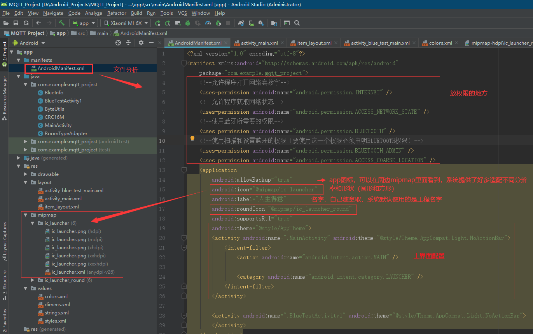Build the project with the hammer icon
The image size is (533, 335).
click(x=61, y=23)
